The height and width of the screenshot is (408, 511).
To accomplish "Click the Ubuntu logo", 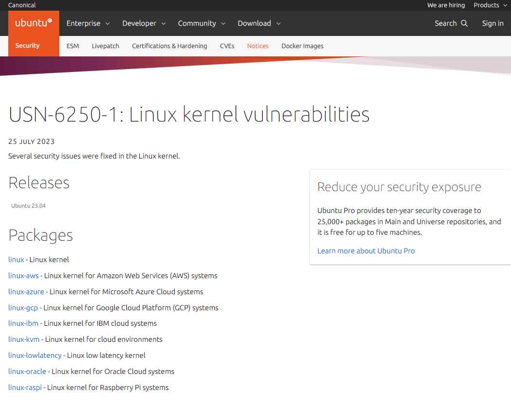I will click(33, 23).
